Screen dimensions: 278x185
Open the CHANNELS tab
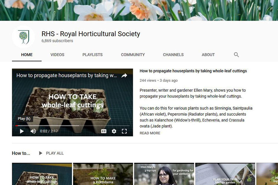(x=173, y=55)
